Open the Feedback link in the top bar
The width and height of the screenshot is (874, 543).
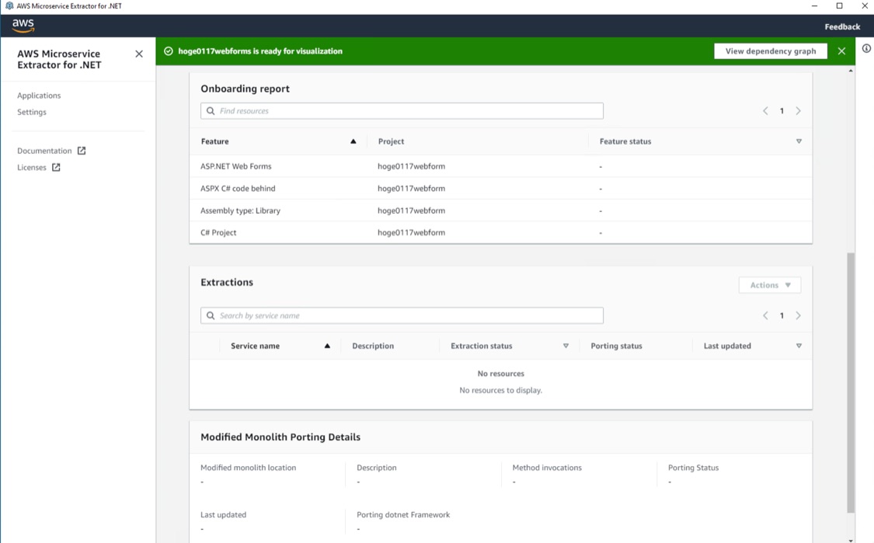click(842, 26)
